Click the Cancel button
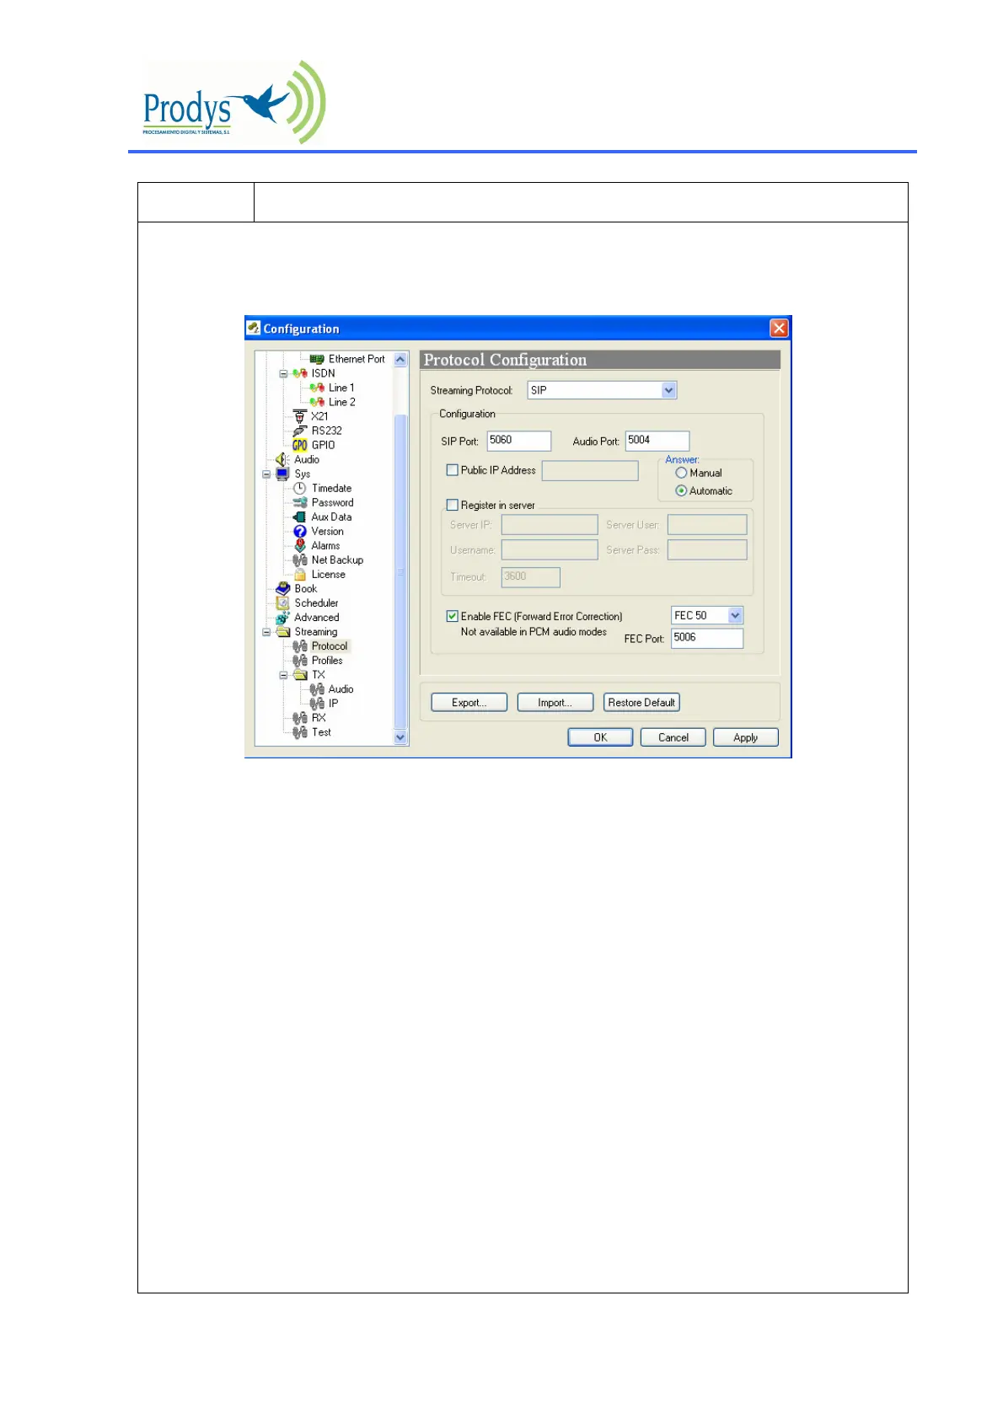The height and width of the screenshot is (1419, 1003). (x=673, y=737)
